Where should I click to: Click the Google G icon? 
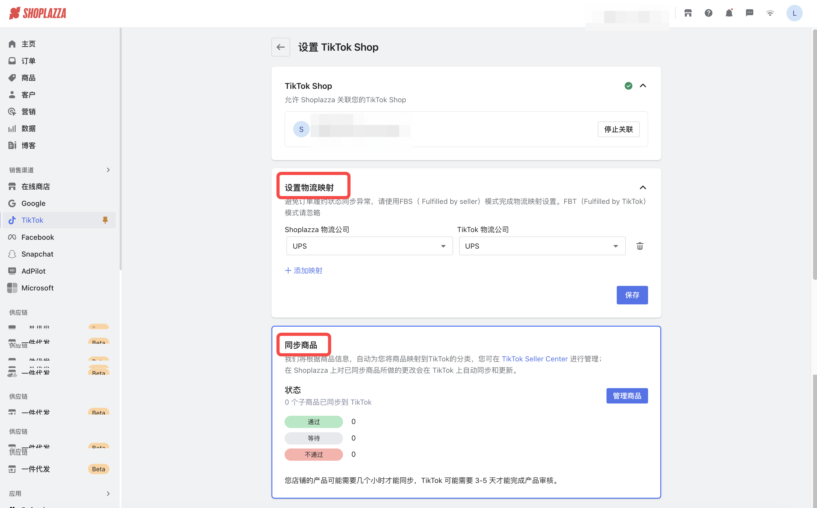12,203
